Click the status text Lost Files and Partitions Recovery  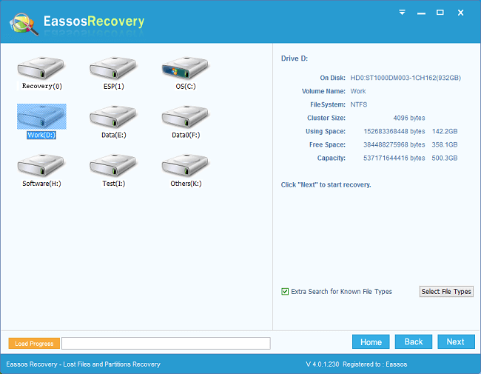tap(112, 364)
